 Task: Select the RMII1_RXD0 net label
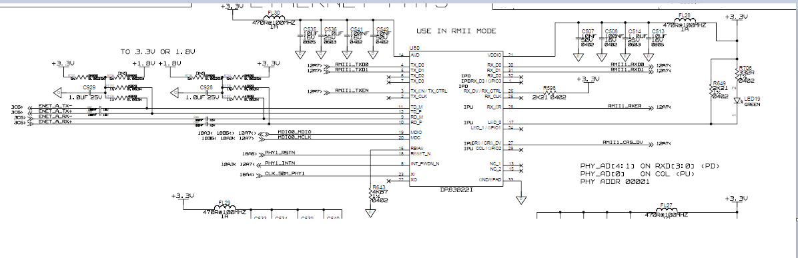[x=627, y=65]
